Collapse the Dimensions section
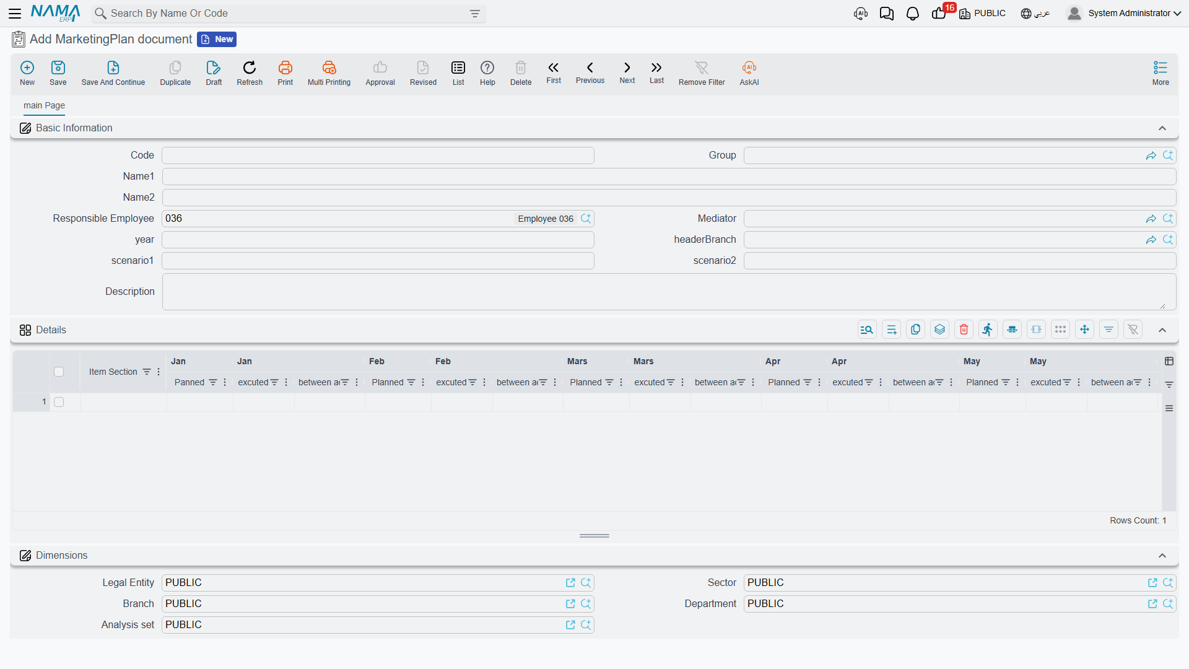The width and height of the screenshot is (1189, 669). [x=1162, y=556]
